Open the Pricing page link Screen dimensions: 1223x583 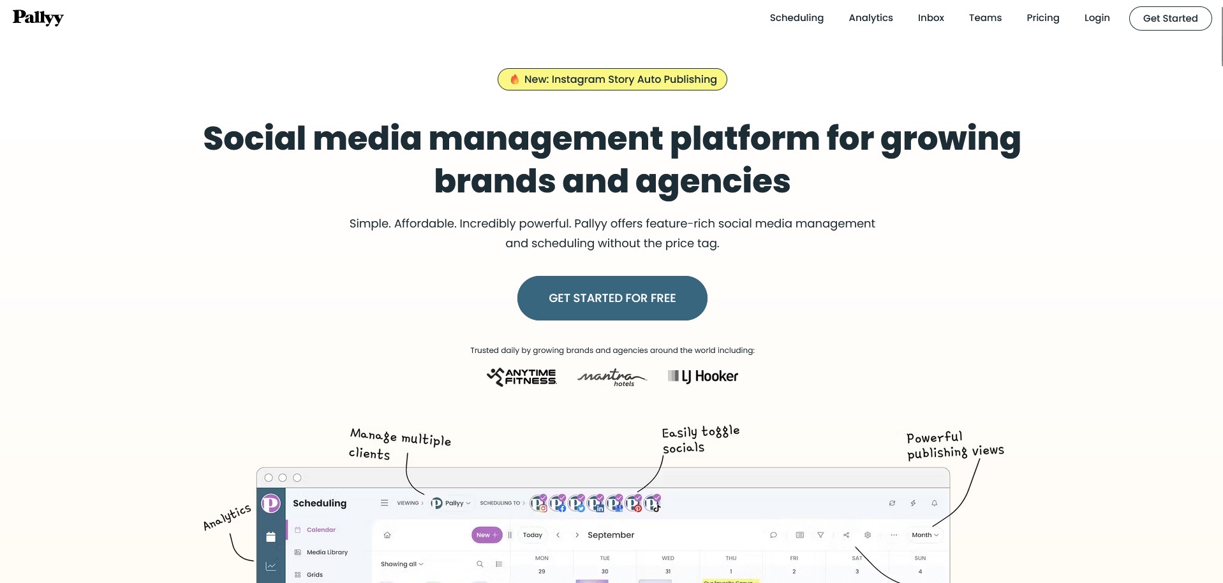click(1042, 18)
